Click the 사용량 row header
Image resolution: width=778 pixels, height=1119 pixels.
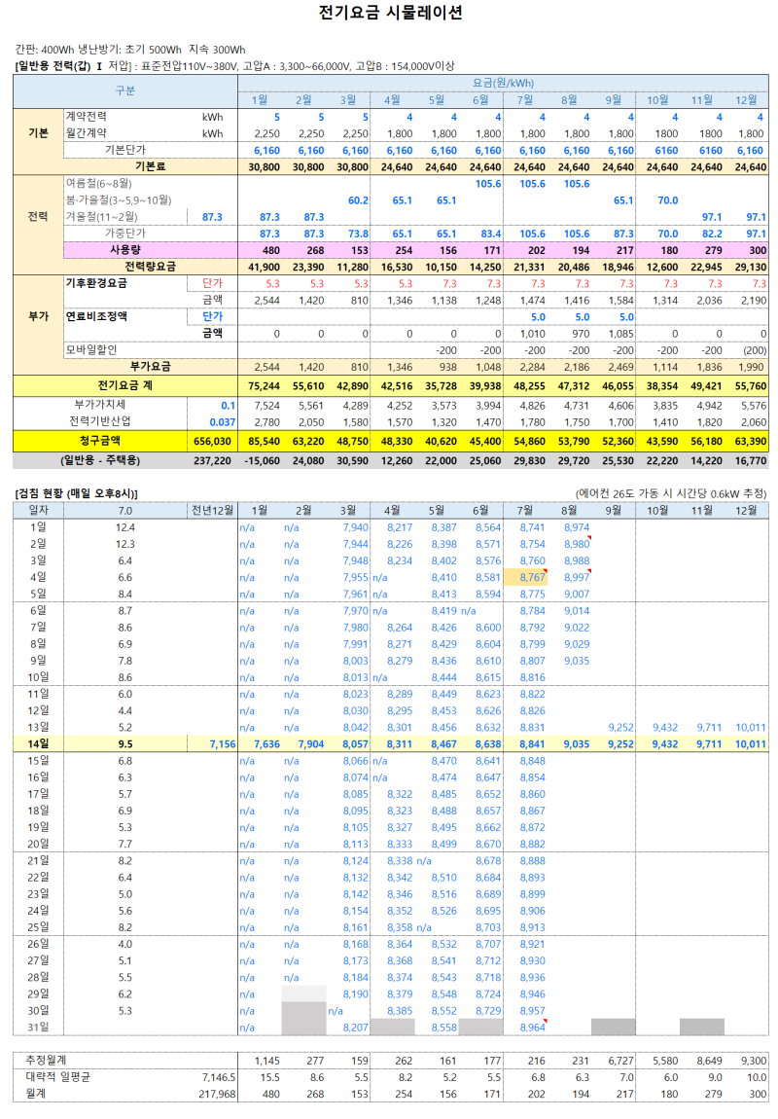click(x=124, y=251)
